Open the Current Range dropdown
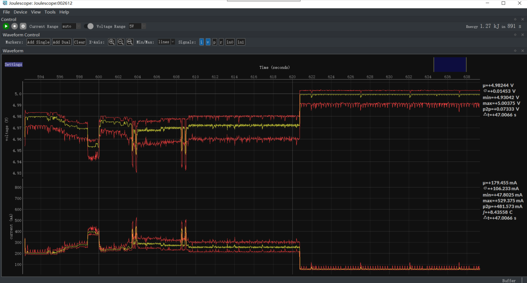 click(x=71, y=26)
